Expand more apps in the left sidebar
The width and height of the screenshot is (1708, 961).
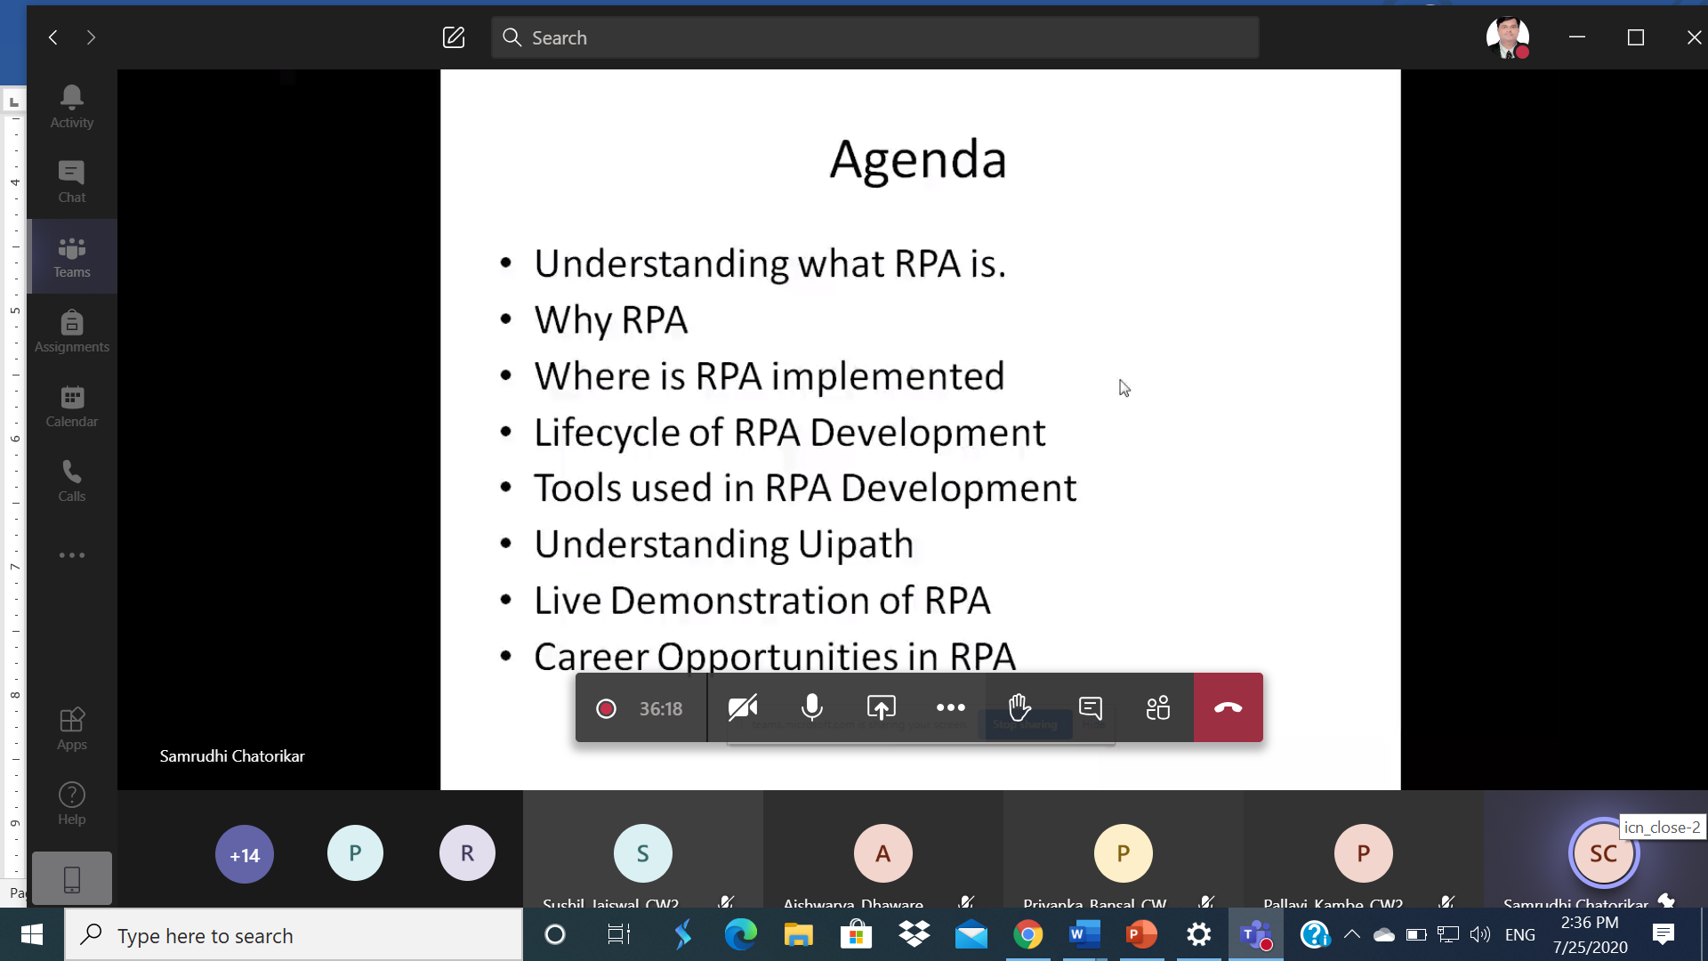[71, 555]
